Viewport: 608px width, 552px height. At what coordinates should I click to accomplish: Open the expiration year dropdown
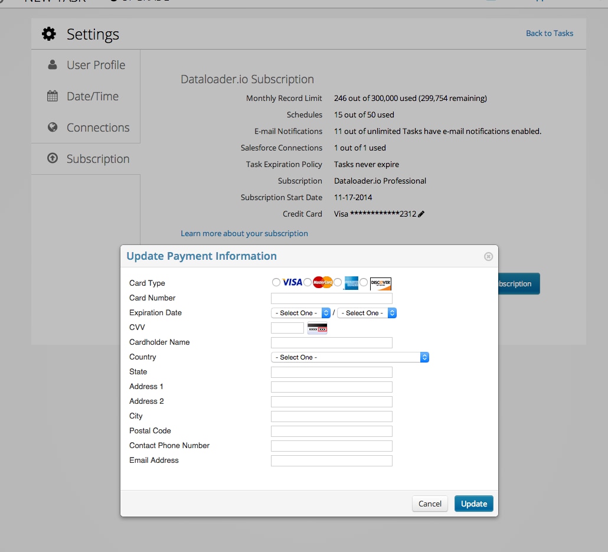point(367,313)
